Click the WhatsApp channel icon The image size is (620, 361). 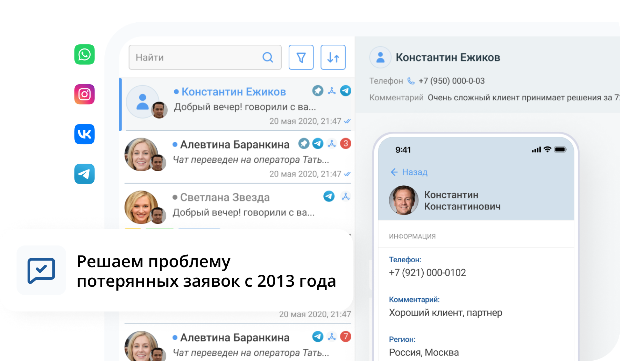(84, 54)
